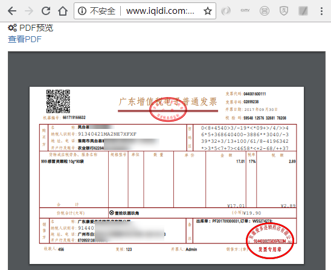Click the remark 出库单: PF201709300031
The image size is (331, 270).
tap(218, 221)
